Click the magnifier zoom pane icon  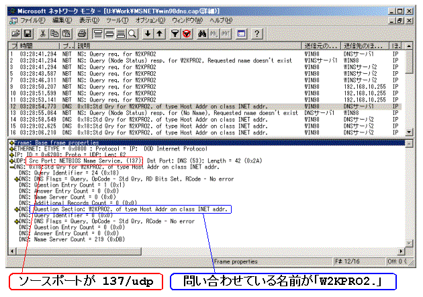(x=132, y=34)
